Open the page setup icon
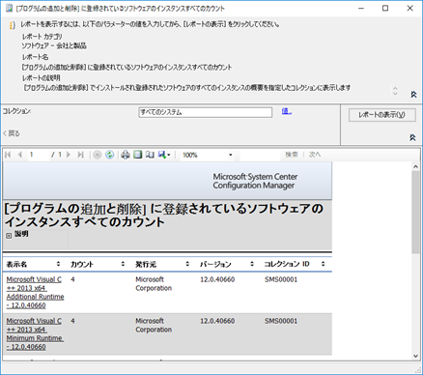 pyautogui.click(x=150, y=155)
